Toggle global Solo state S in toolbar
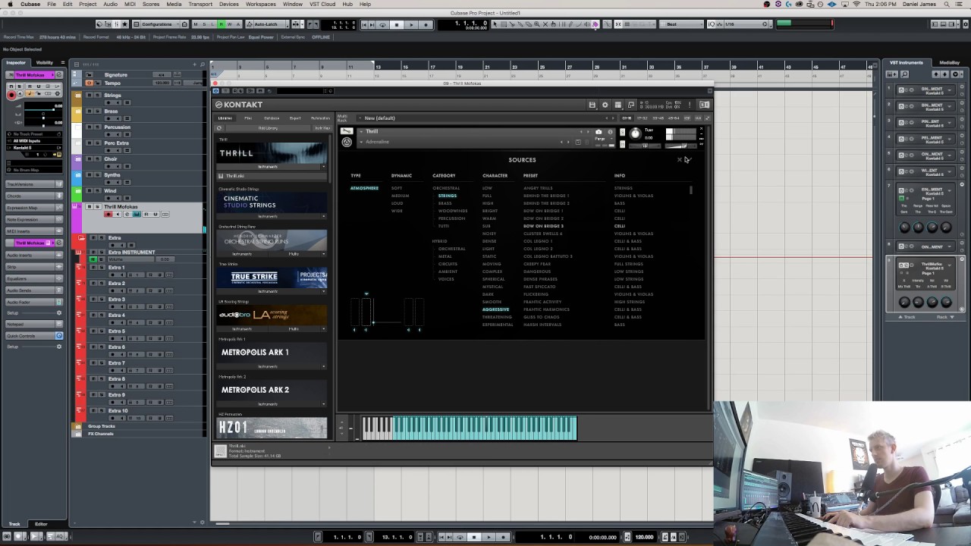This screenshot has width=971, height=546. (204, 24)
